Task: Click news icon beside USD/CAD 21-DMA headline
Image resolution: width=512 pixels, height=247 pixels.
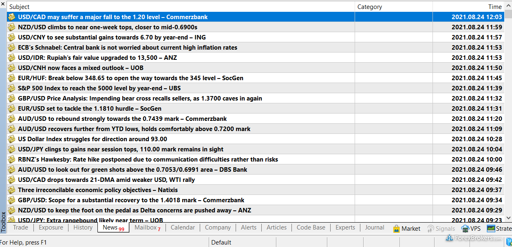Action: click(11, 180)
